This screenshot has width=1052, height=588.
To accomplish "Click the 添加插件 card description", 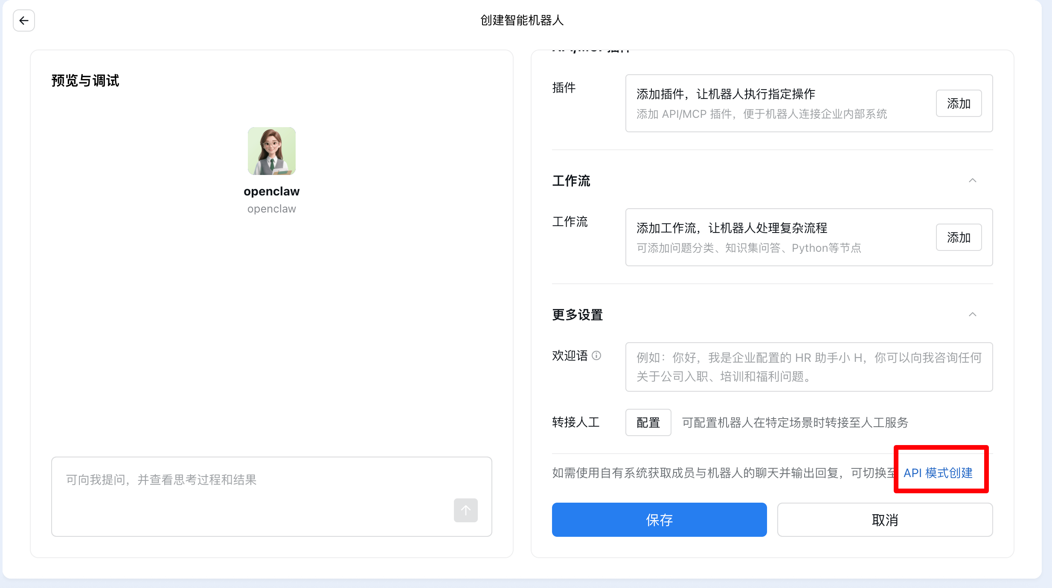I will (761, 114).
